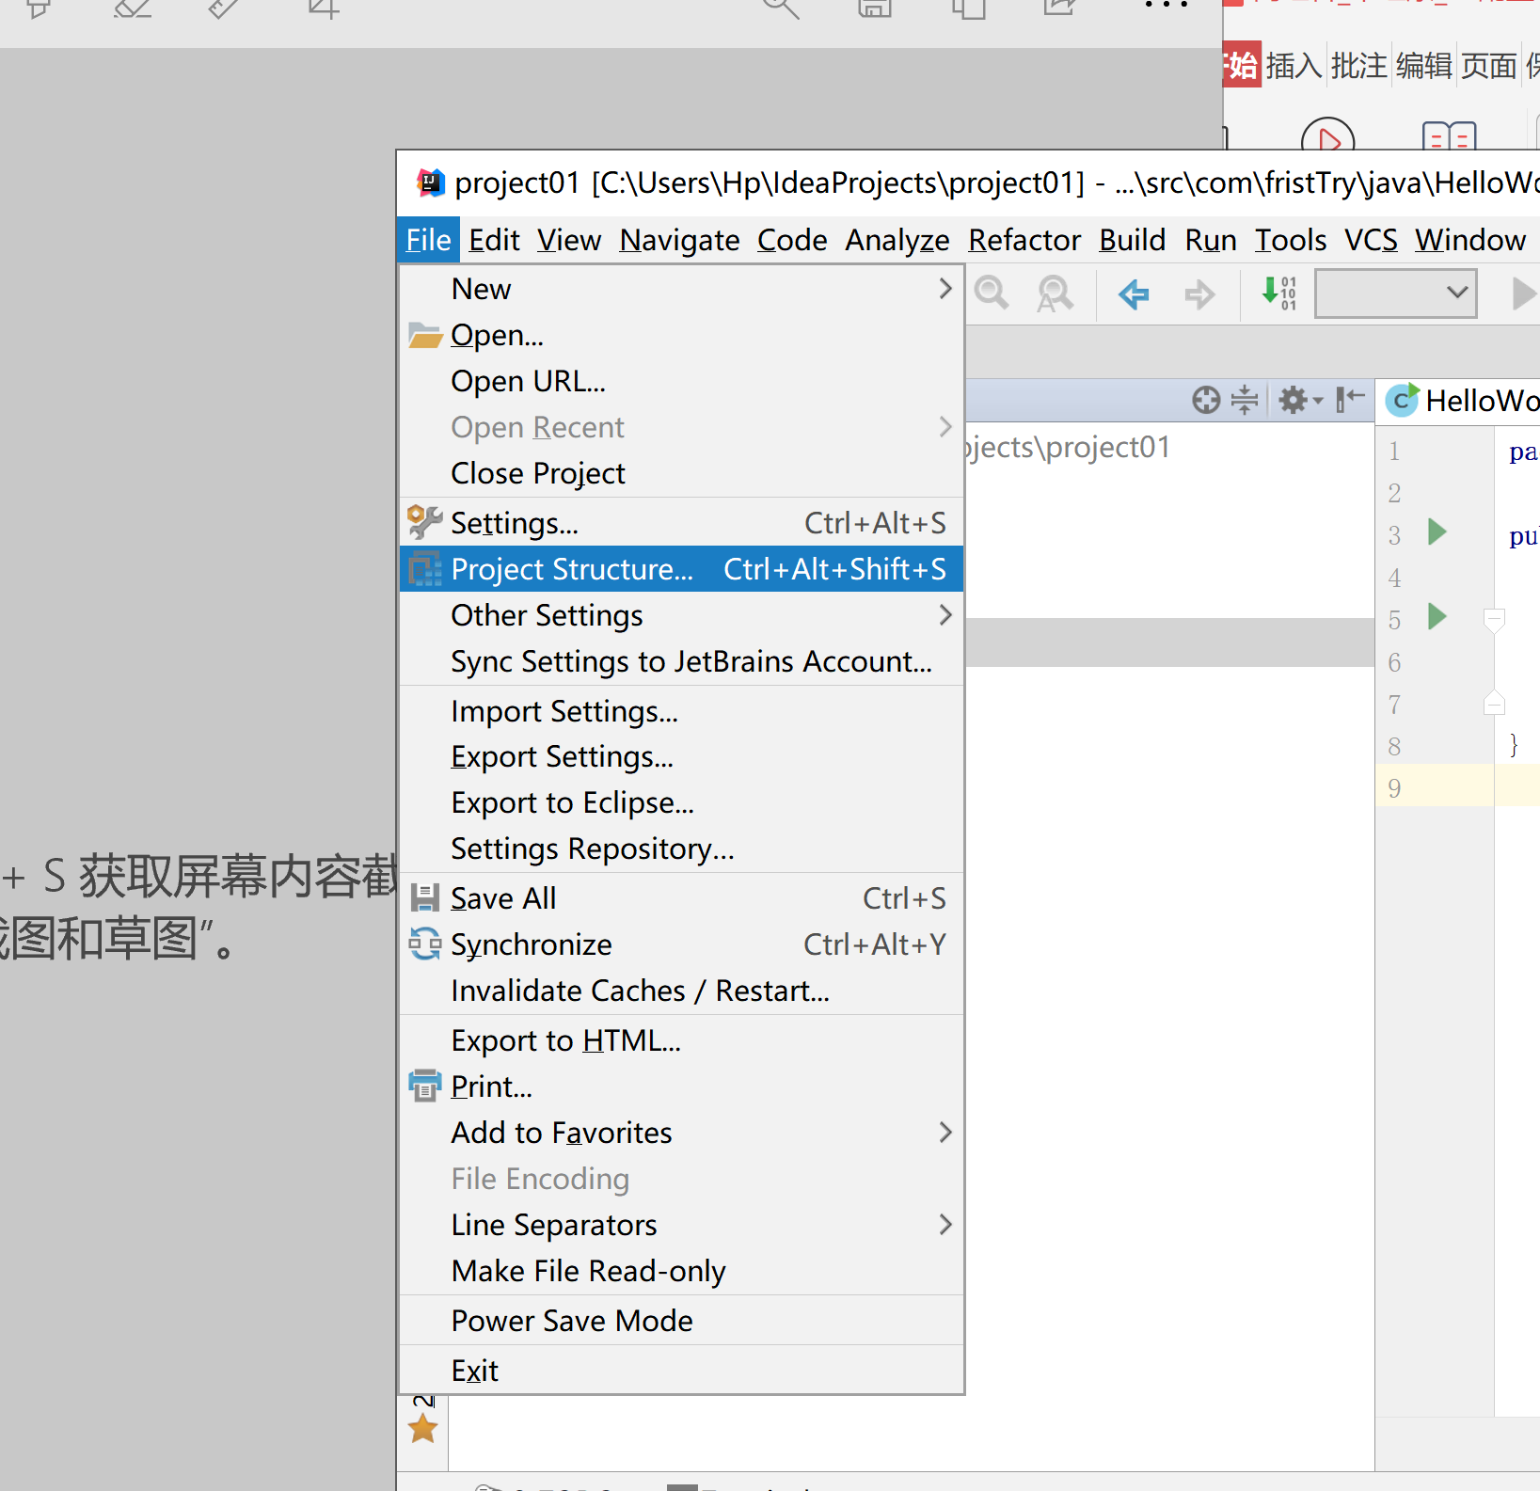The width and height of the screenshot is (1540, 1491).
Task: Navigate forward with the gray arrow
Action: click(1199, 294)
